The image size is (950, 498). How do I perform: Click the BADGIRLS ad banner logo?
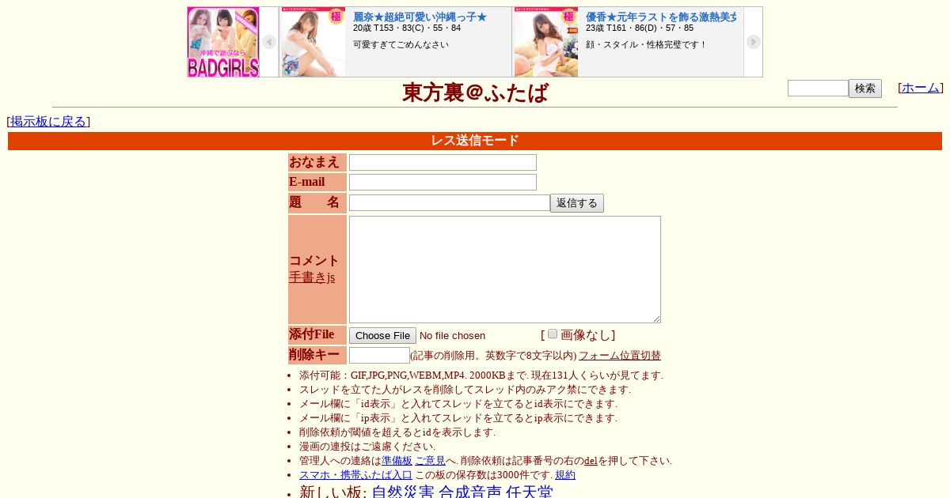pyautogui.click(x=223, y=42)
